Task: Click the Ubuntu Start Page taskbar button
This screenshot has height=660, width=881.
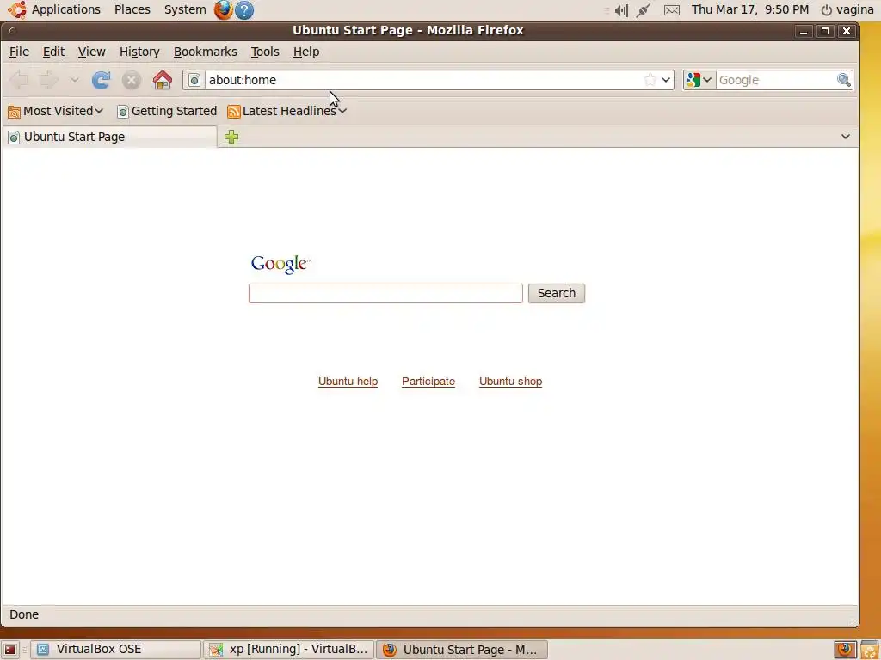Action: pos(461,650)
